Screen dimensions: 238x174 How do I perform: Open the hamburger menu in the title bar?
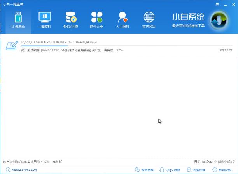(217, 4)
